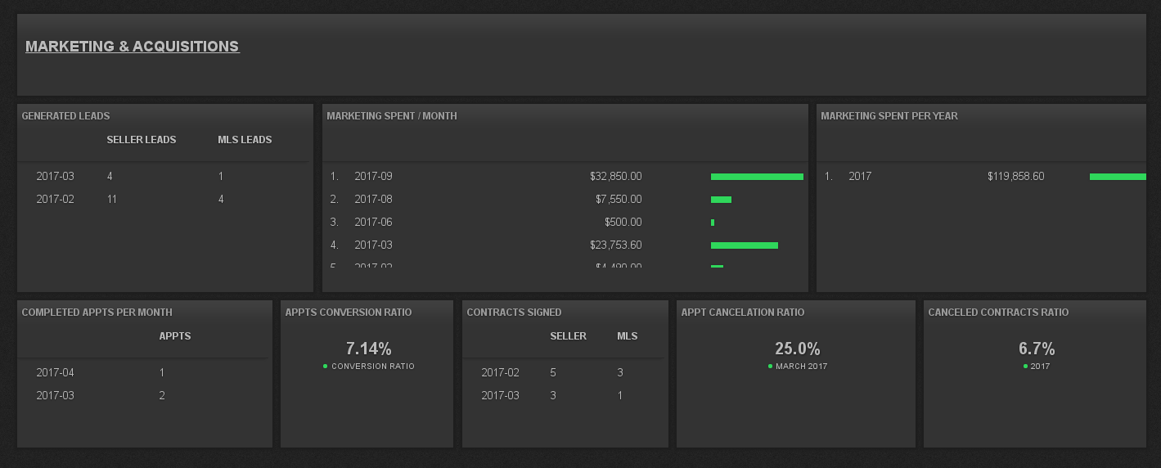Click the green dot beside March 2017
The height and width of the screenshot is (468, 1161).
[x=770, y=367]
